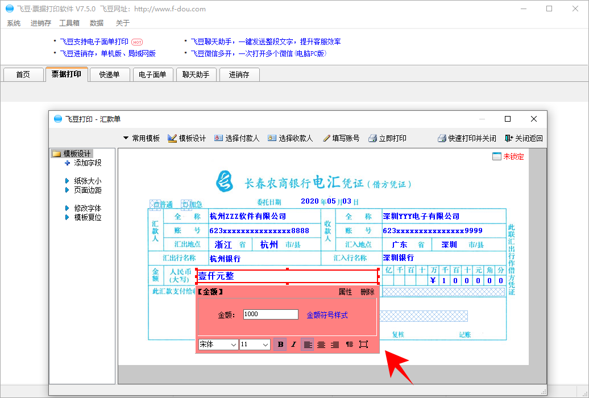Click the 快速打印并关闭 printer icon
The width and height of the screenshot is (589, 398).
pyautogui.click(x=442, y=138)
